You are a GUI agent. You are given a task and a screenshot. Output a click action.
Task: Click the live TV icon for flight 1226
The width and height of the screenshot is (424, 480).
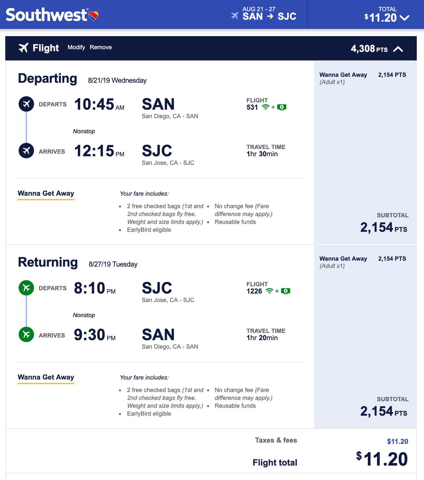click(x=286, y=291)
